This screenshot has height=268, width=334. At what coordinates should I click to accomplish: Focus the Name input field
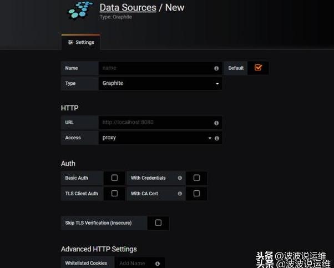(160, 68)
